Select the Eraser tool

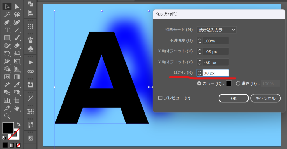[17, 45]
